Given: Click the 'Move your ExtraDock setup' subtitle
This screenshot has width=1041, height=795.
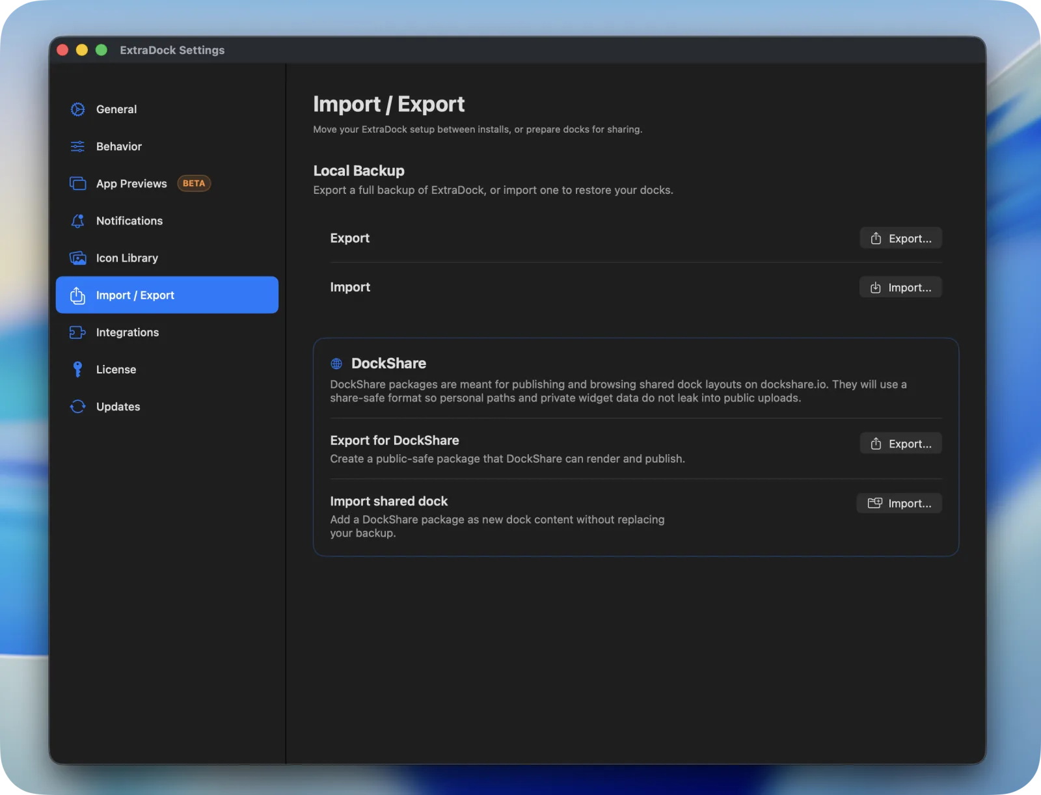Looking at the screenshot, I should click(478, 129).
